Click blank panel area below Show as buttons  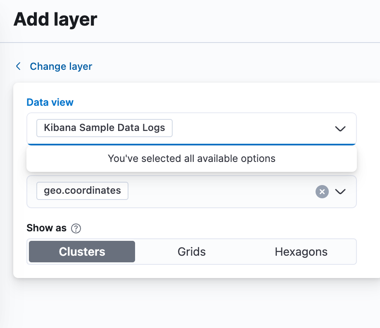[192, 271]
